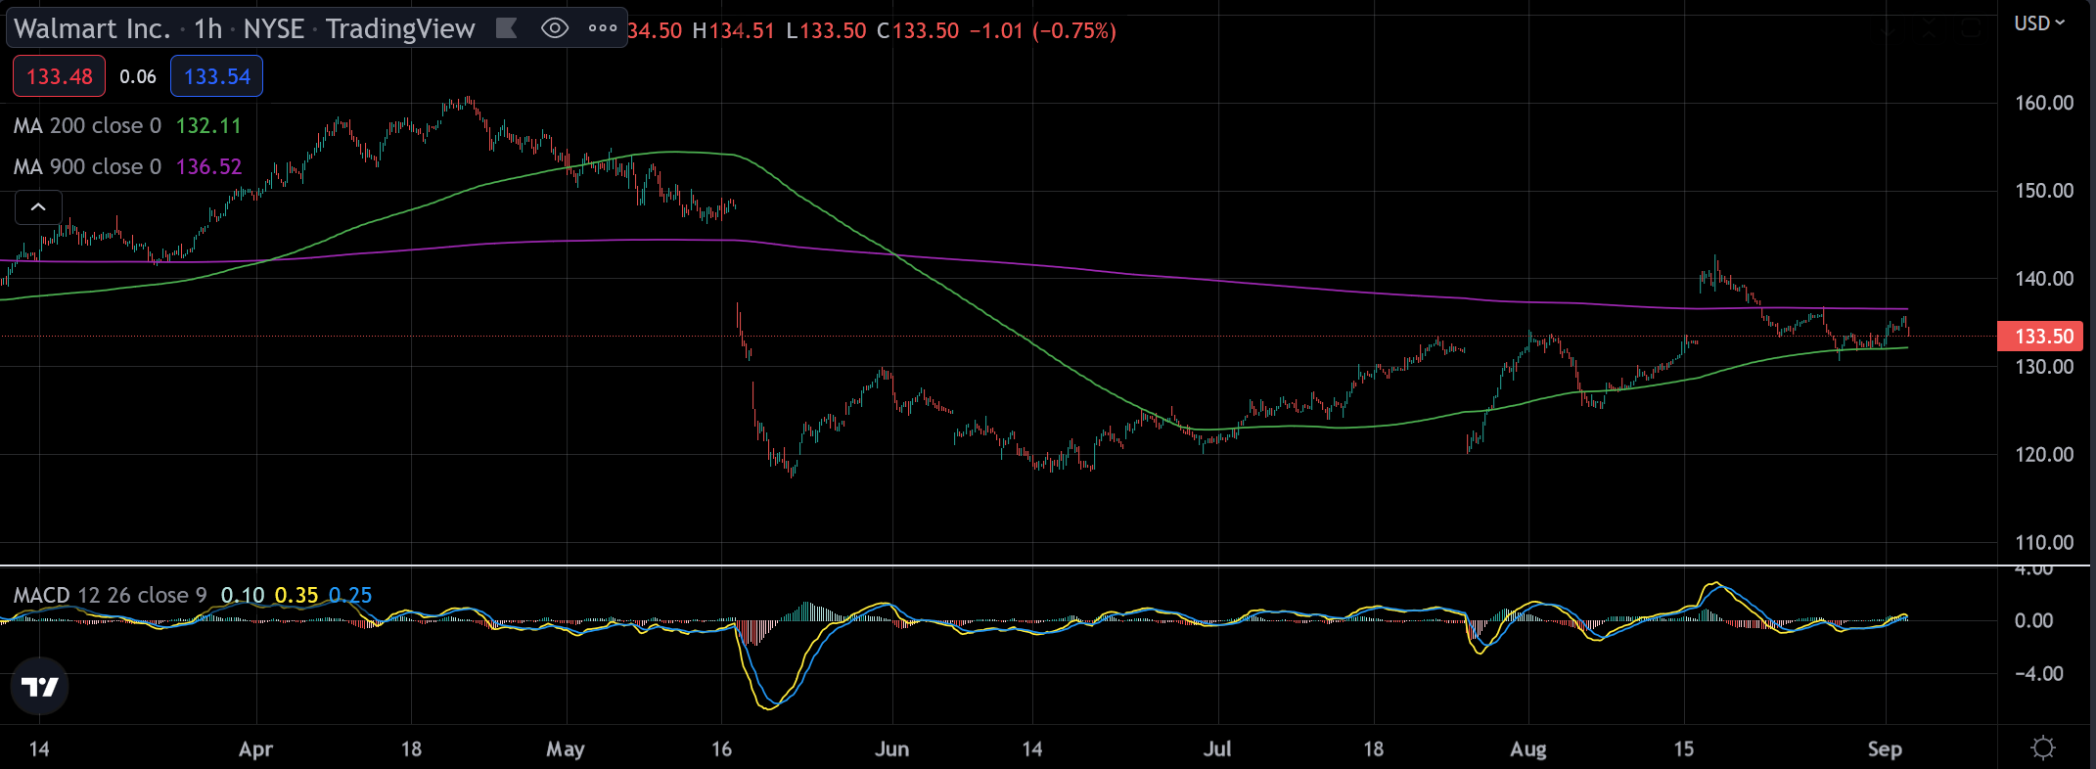Viewport: 2096px width, 769px height.
Task: Click the 140.00 price axis label
Action: coord(2044,279)
